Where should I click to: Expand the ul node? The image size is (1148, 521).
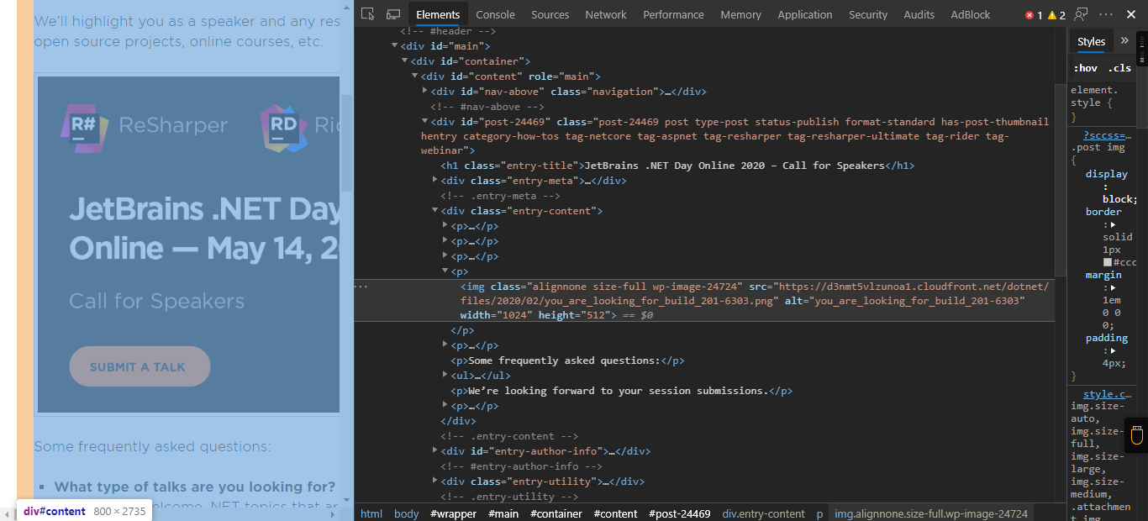point(445,376)
